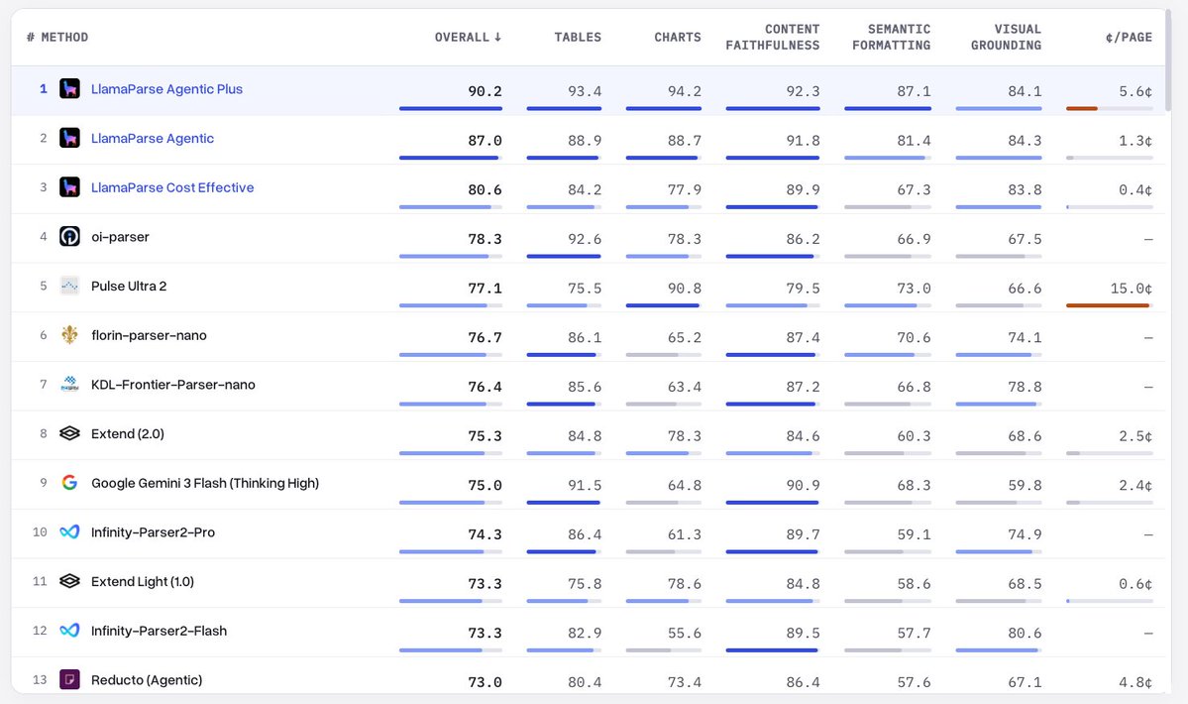Click the visual grounding score 80.6
Viewport: 1188px width, 704px height.
tap(1025, 633)
